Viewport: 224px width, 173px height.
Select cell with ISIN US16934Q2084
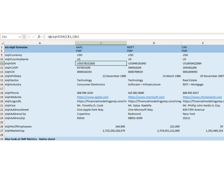[x=203, y=63]
